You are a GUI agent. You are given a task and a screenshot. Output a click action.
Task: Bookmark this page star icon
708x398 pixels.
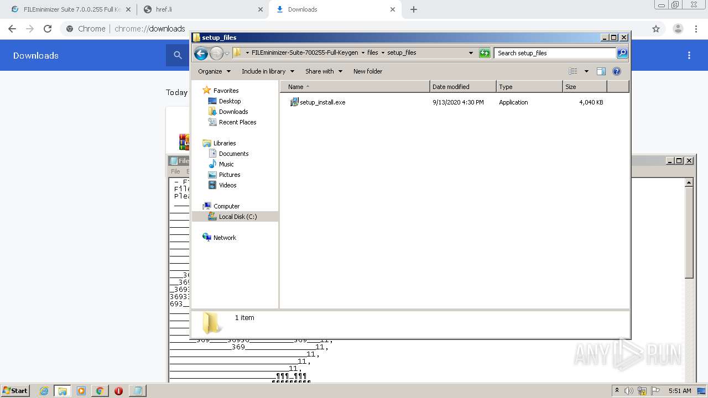point(655,29)
